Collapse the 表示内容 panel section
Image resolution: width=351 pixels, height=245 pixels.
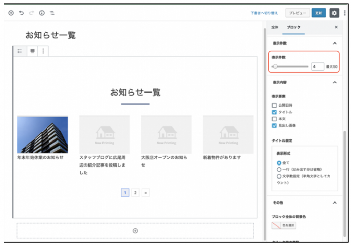pyautogui.click(x=335, y=82)
